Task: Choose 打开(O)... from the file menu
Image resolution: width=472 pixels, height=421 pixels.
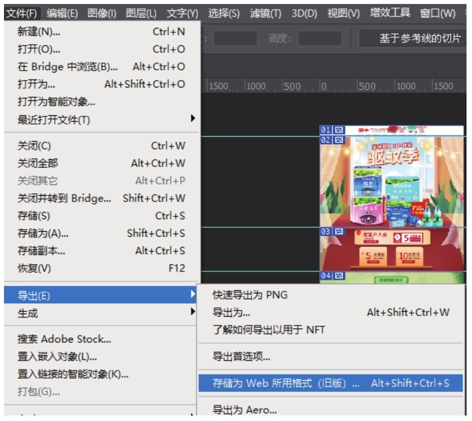Action: point(102,49)
